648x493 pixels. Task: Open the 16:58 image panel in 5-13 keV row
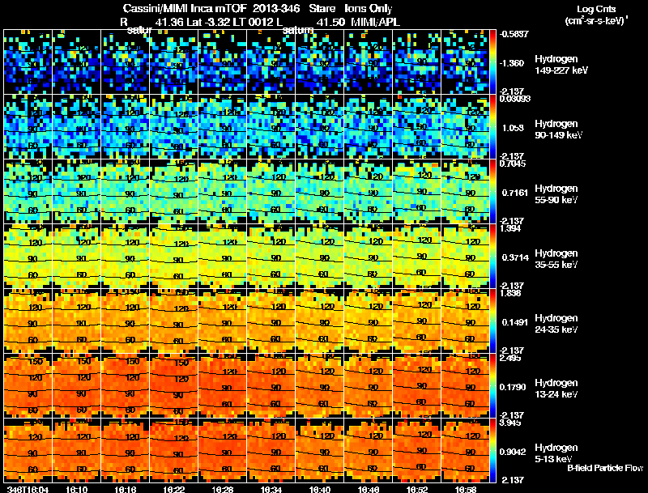465,451
